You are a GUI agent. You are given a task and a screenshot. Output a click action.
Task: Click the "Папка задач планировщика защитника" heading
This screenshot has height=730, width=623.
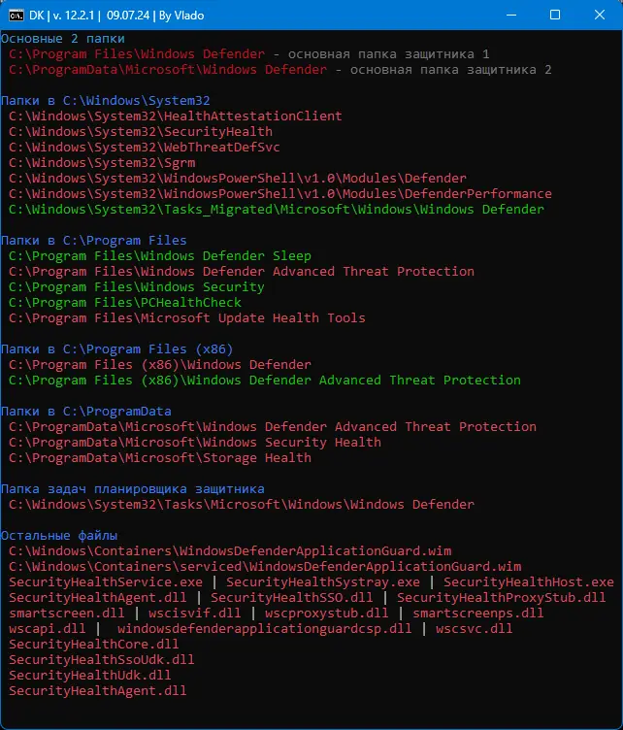pos(132,489)
